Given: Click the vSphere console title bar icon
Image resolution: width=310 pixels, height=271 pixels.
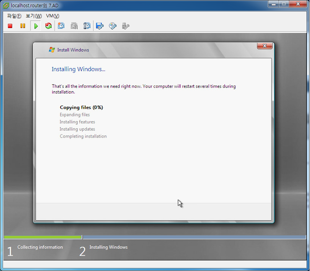Looking at the screenshot, I should 6,5.
